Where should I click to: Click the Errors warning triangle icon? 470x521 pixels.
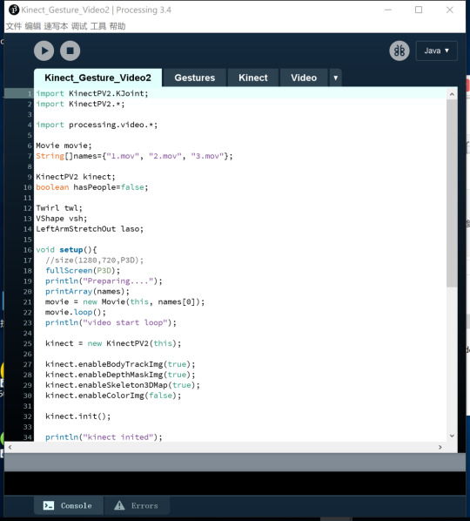click(119, 505)
